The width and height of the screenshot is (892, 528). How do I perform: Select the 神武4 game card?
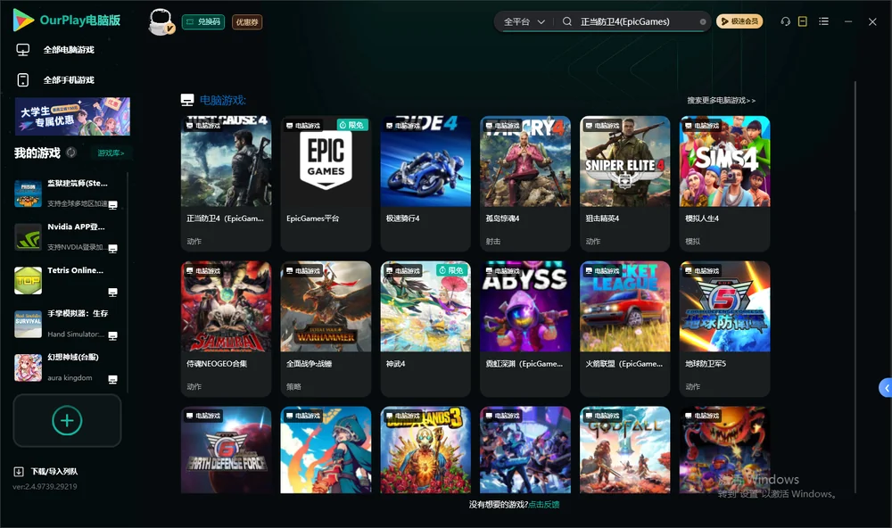[425, 329]
